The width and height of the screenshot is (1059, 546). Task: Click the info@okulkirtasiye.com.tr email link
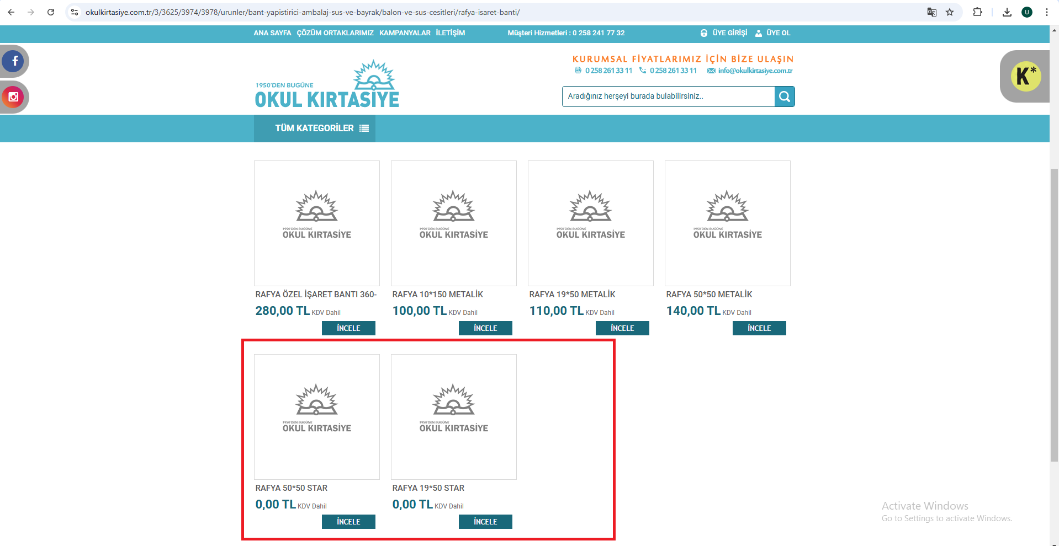click(755, 71)
